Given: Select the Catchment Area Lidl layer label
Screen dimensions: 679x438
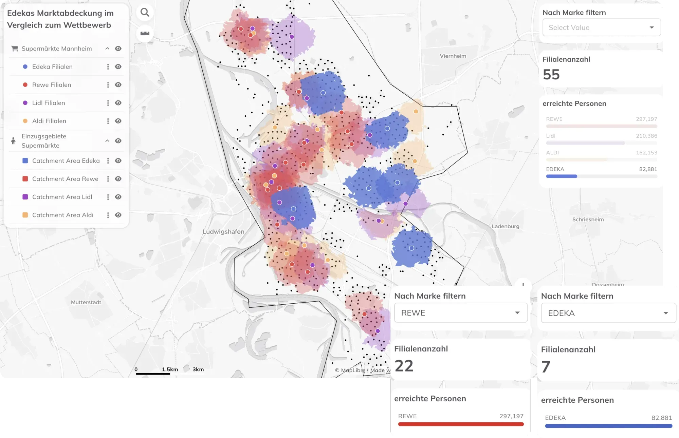Looking at the screenshot, I should click(x=62, y=197).
